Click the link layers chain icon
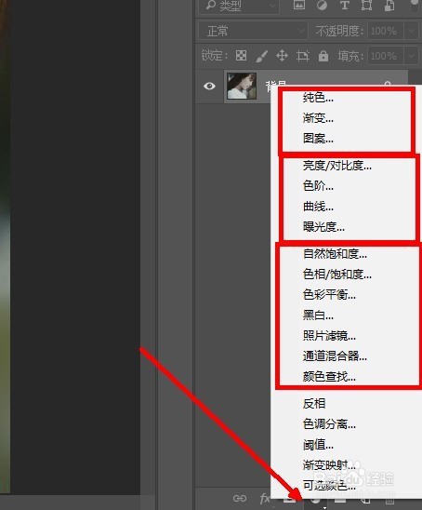Viewport: 422px width, 510px height. [x=240, y=498]
